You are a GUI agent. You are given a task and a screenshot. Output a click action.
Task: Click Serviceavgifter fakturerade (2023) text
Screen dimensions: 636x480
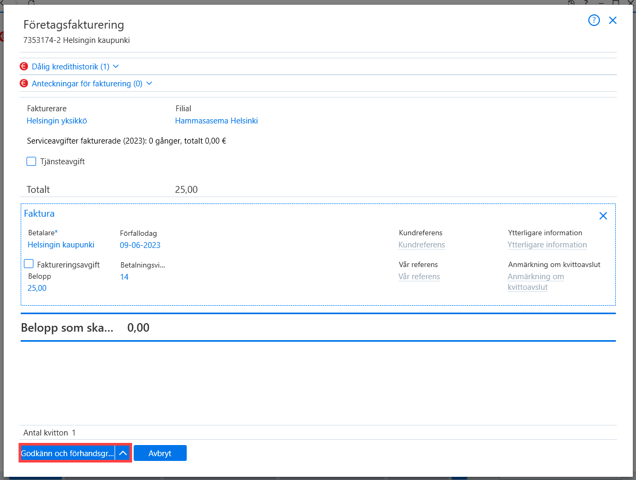(x=127, y=141)
